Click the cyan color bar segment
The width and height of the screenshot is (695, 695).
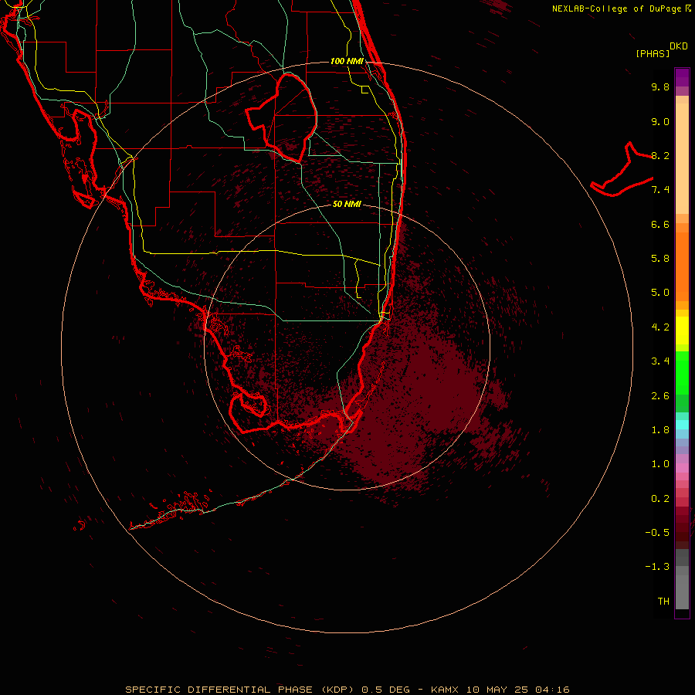(682, 425)
